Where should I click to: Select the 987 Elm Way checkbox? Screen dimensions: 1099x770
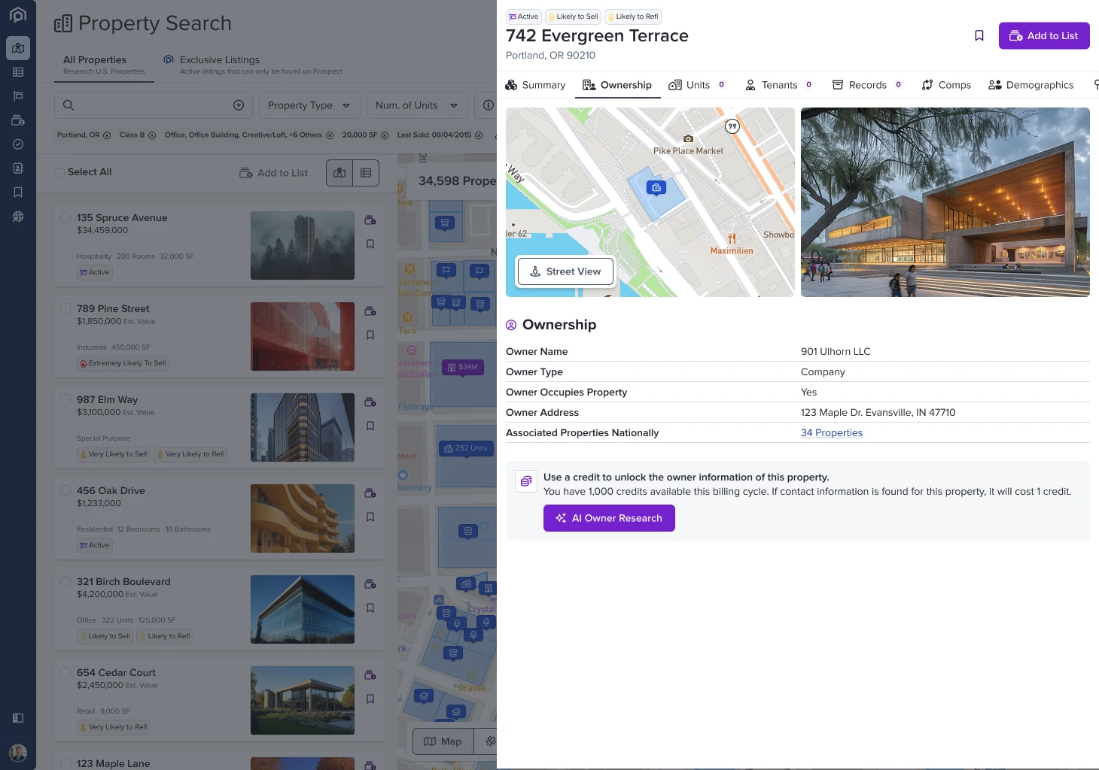[65, 399]
